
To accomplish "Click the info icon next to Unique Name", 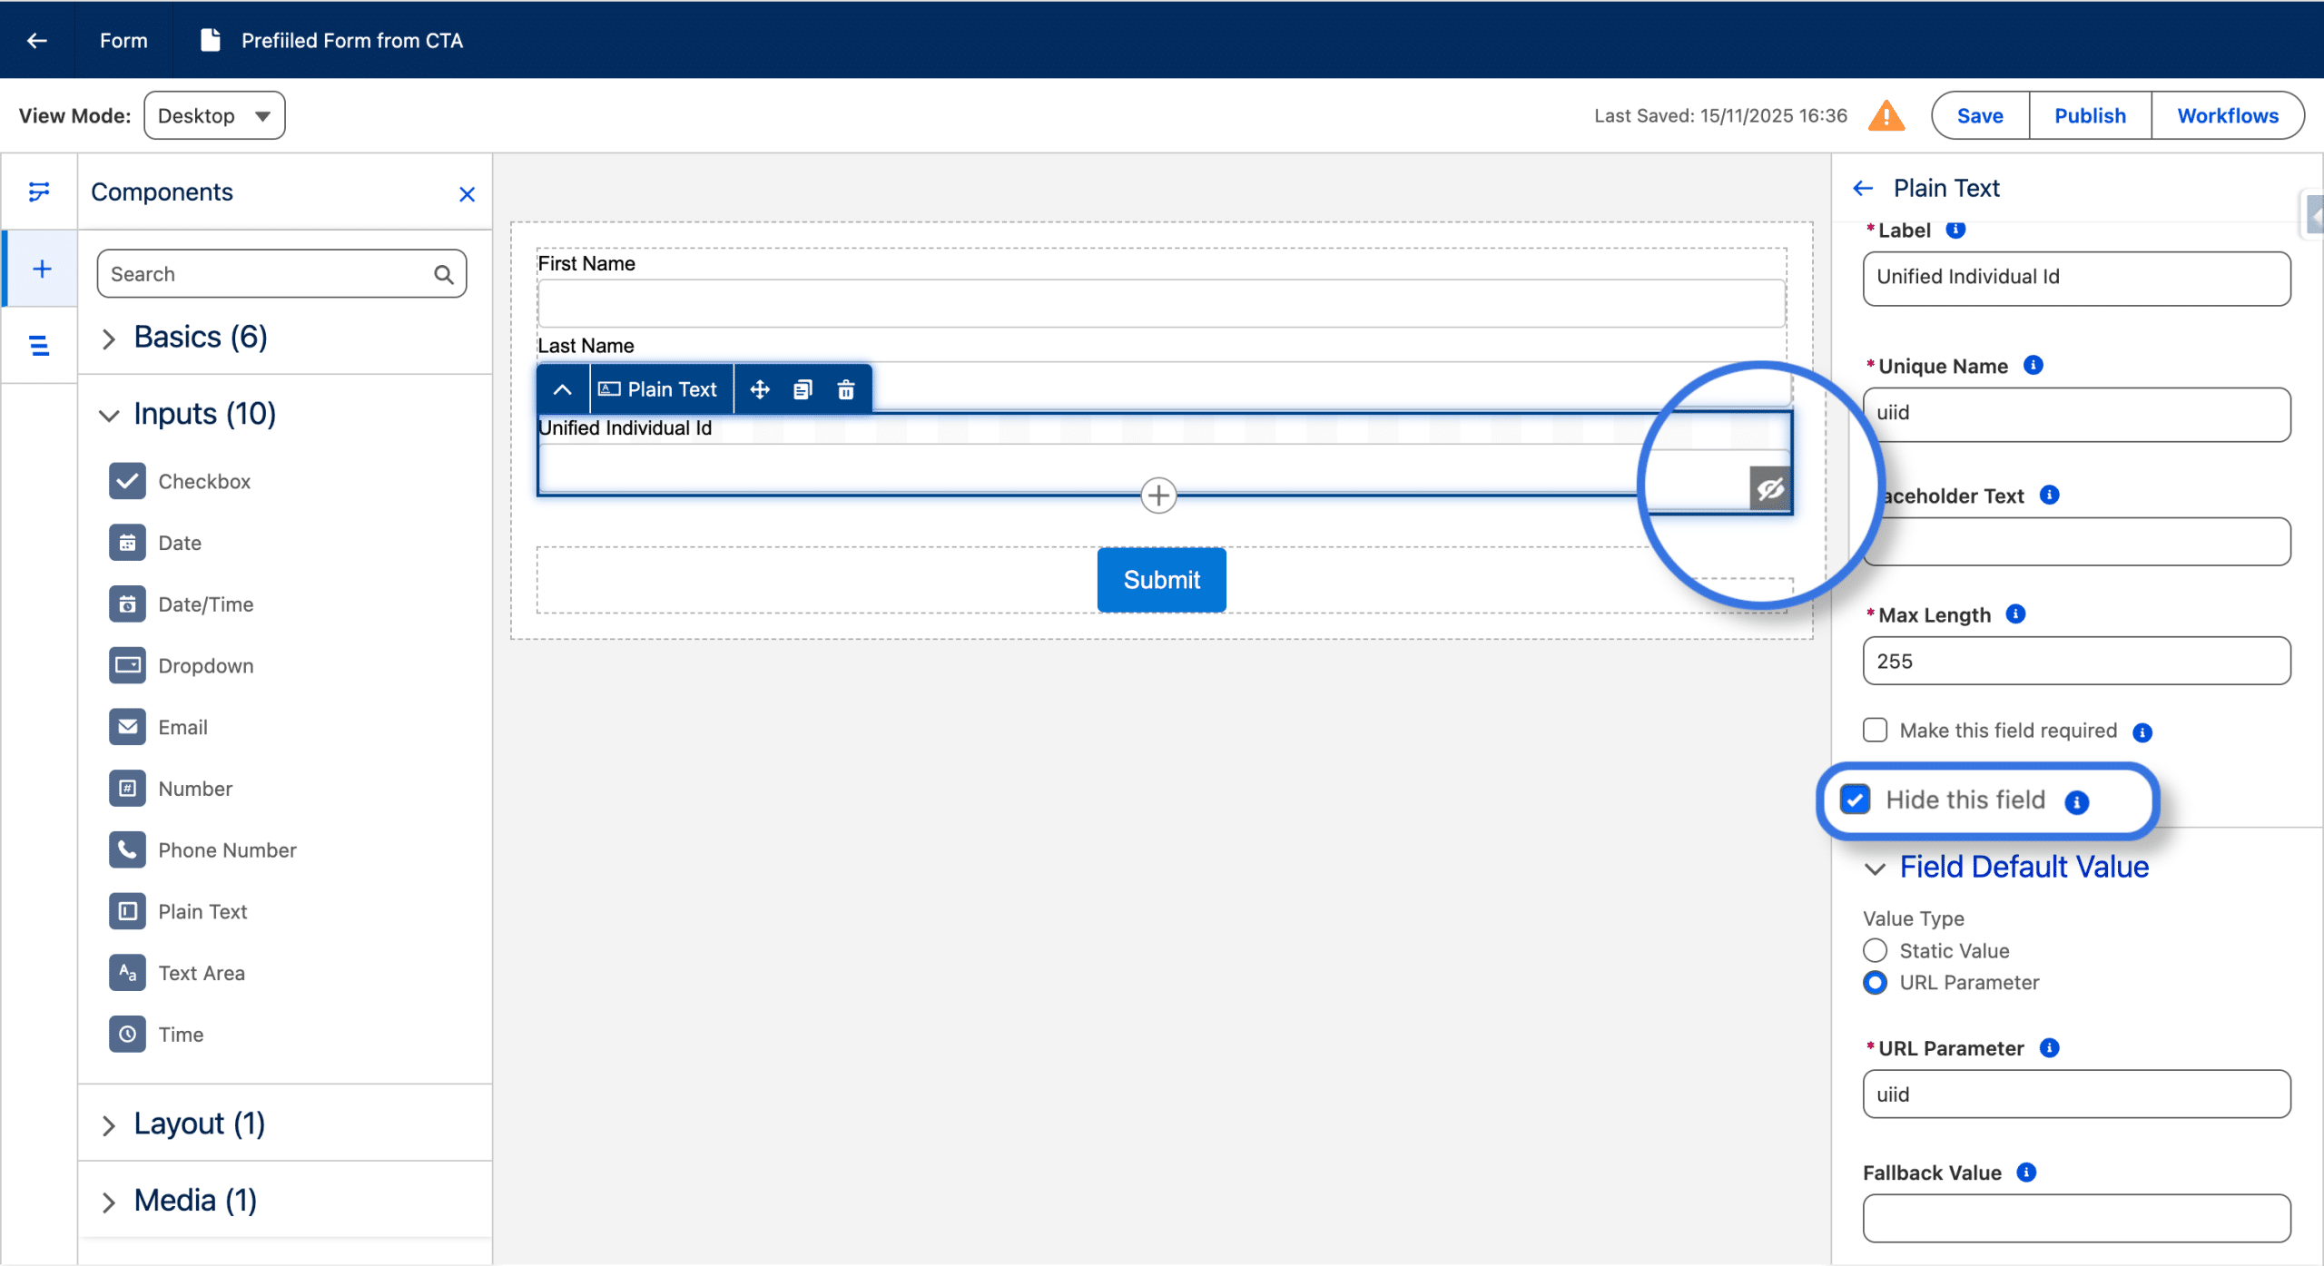I will tap(2033, 365).
